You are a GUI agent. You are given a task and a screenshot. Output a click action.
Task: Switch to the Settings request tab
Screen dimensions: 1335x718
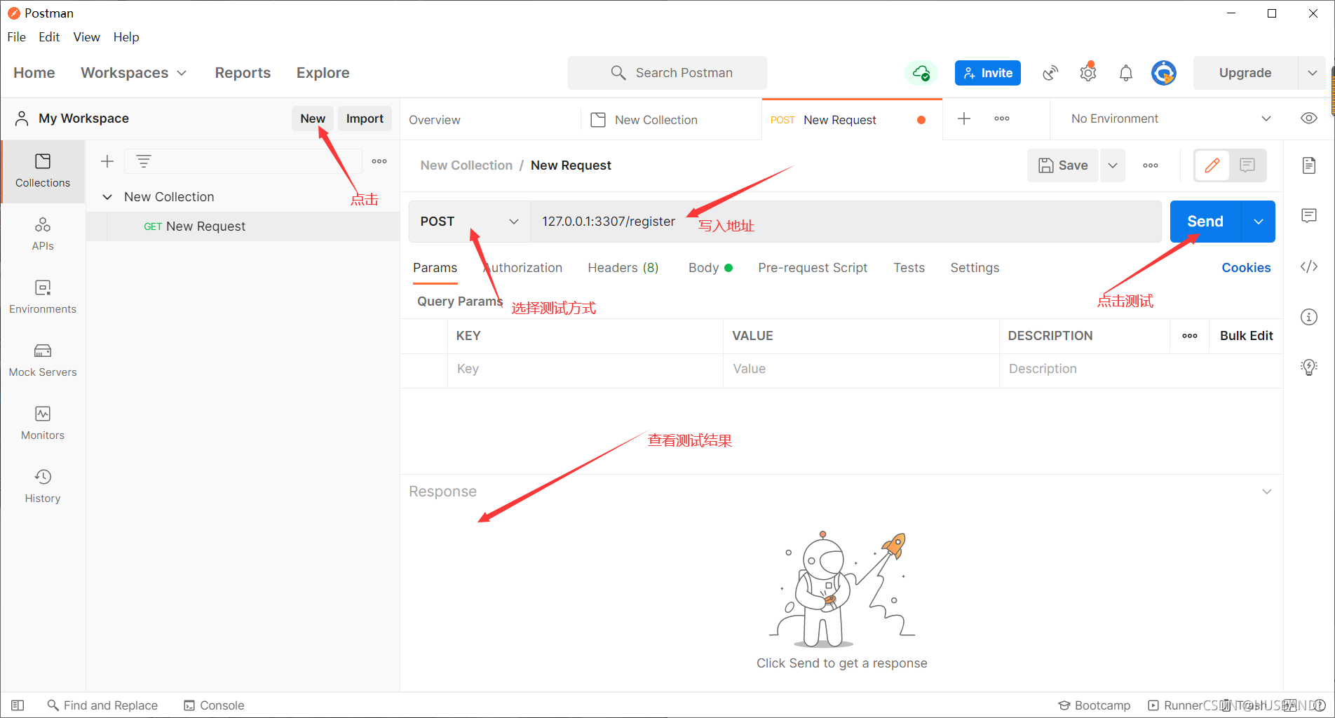[x=975, y=268]
